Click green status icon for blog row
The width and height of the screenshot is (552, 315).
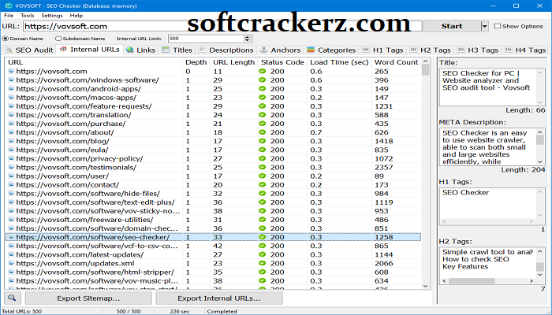(x=263, y=141)
